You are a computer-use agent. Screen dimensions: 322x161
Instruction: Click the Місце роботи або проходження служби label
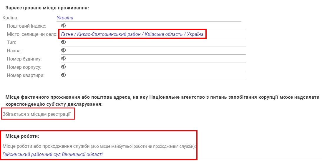[x=46, y=146]
